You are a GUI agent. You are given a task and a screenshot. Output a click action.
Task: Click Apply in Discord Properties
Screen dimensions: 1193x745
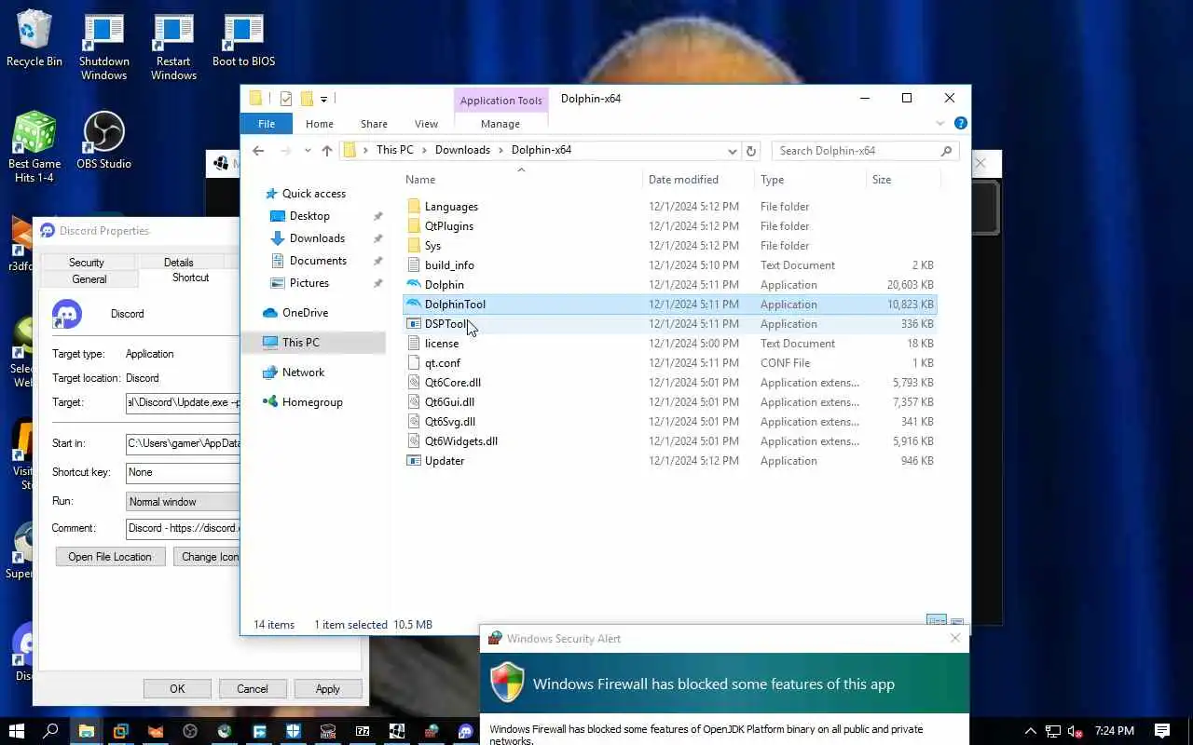(x=328, y=689)
